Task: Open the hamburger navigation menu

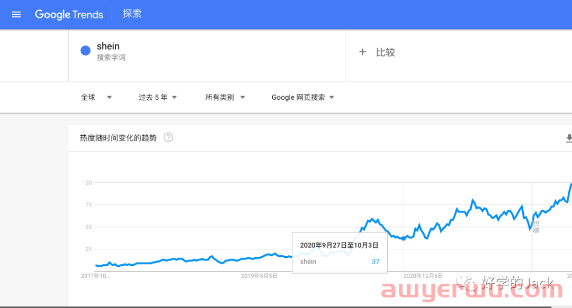Action: pyautogui.click(x=16, y=15)
